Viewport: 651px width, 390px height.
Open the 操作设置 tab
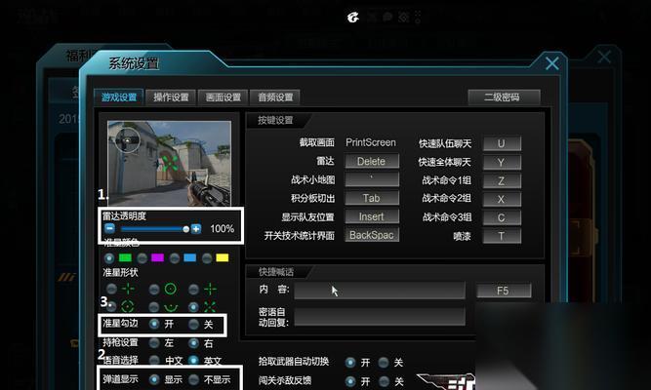click(171, 97)
